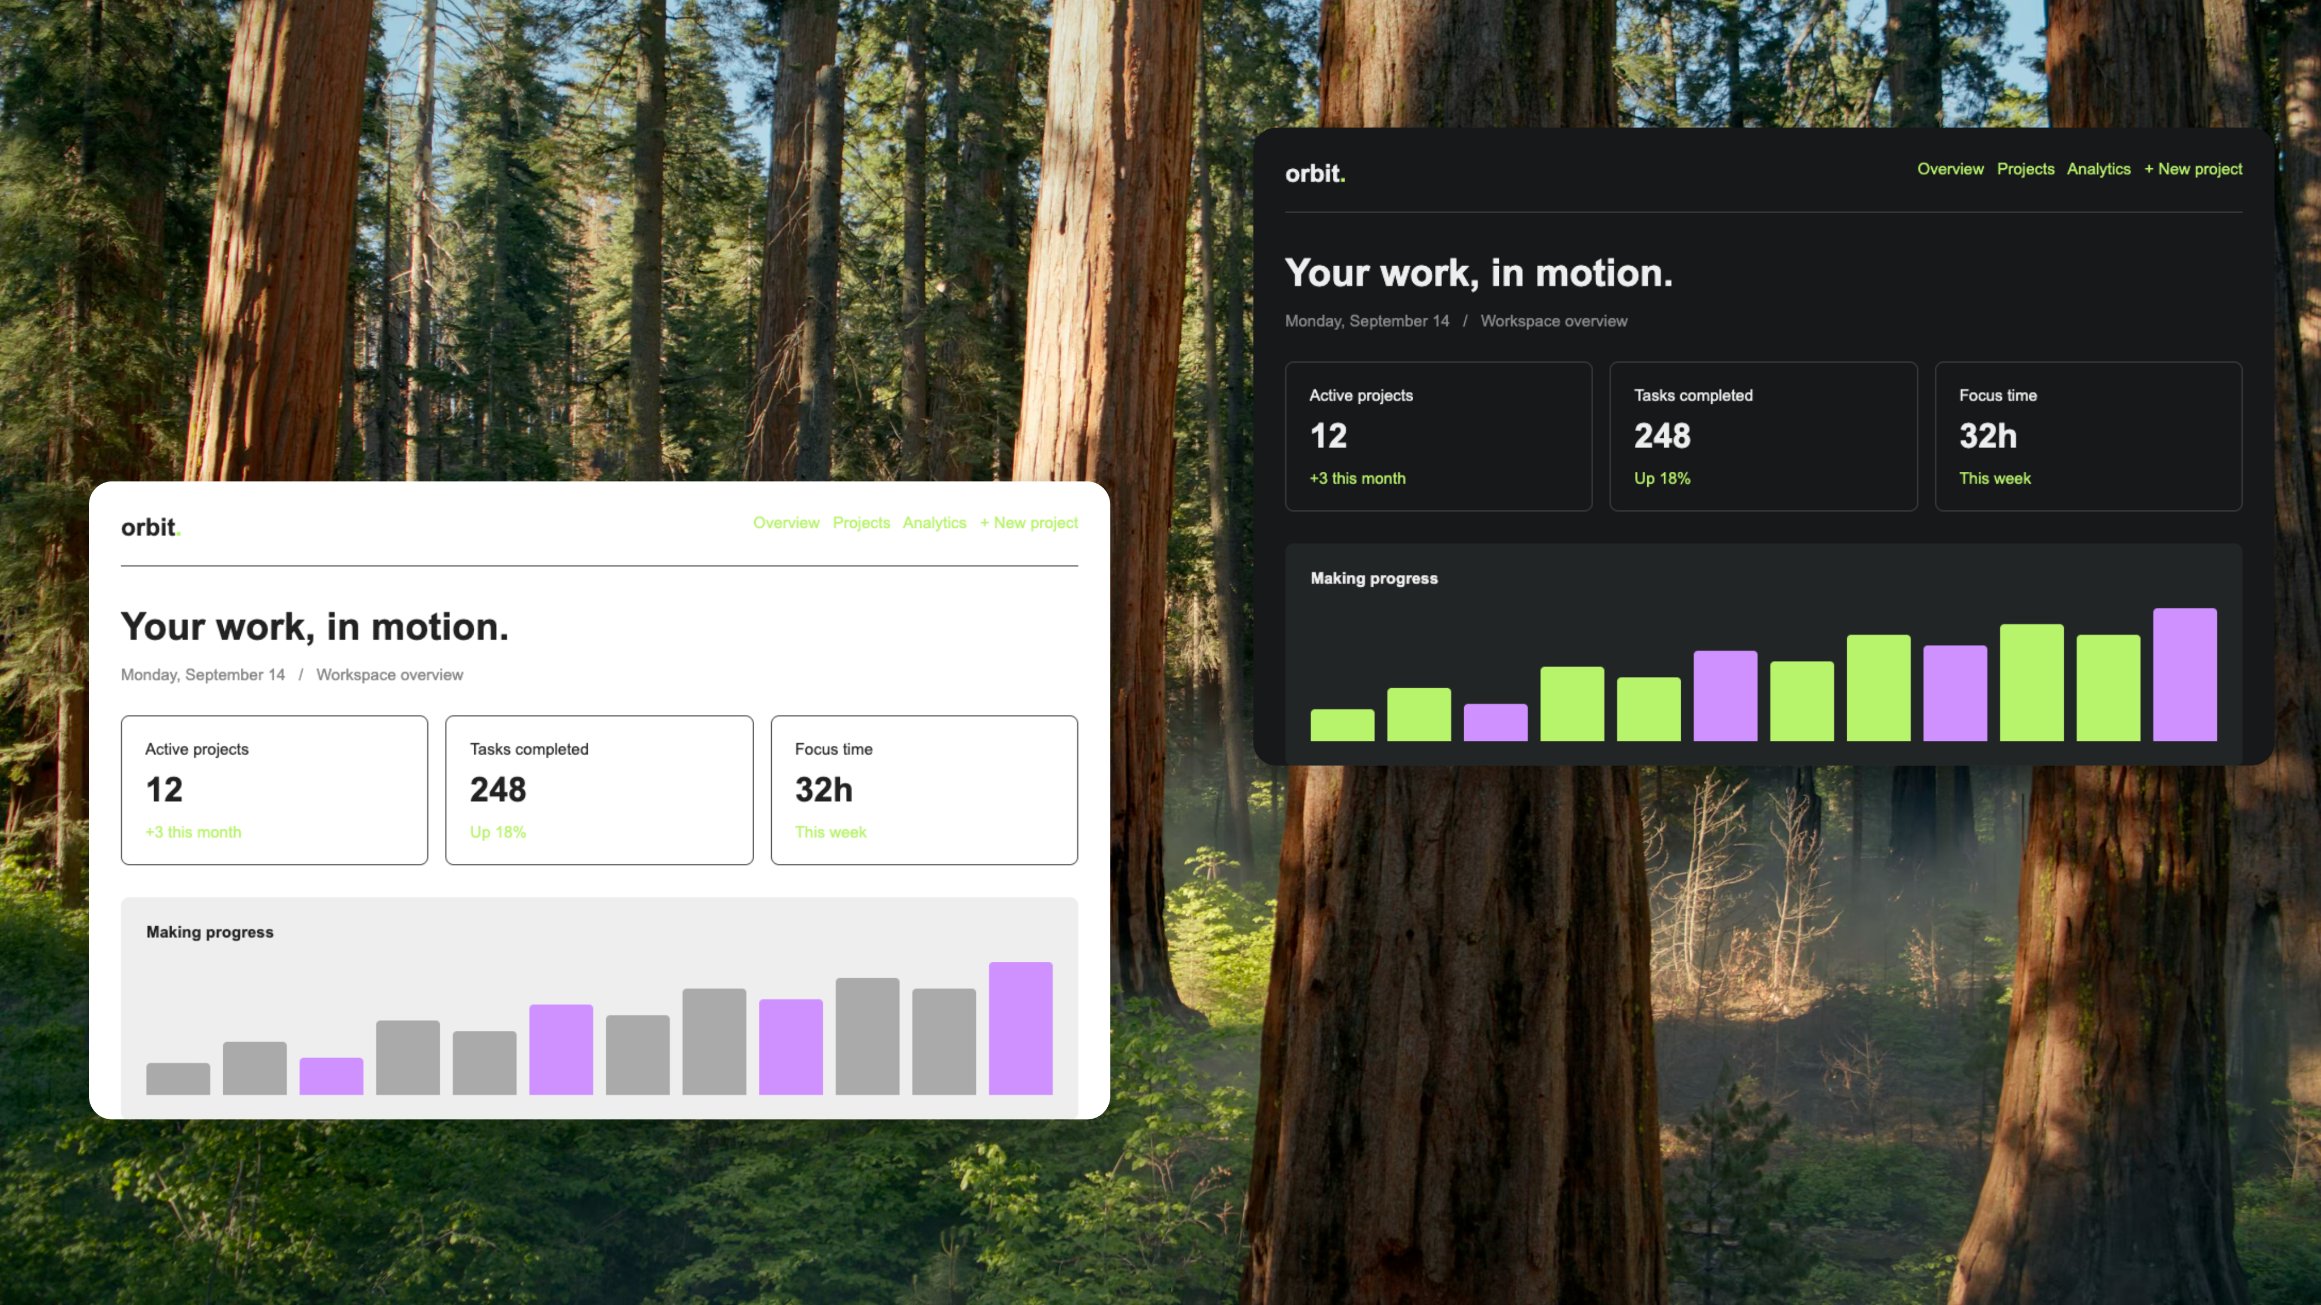Click 'Your work, in motion.' heading in the dark window
The image size is (2321, 1305).
[1478, 274]
